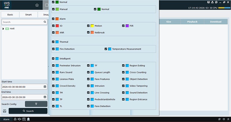
Task: Uncheck the Motion alarm checkbox
Action: point(89,26)
